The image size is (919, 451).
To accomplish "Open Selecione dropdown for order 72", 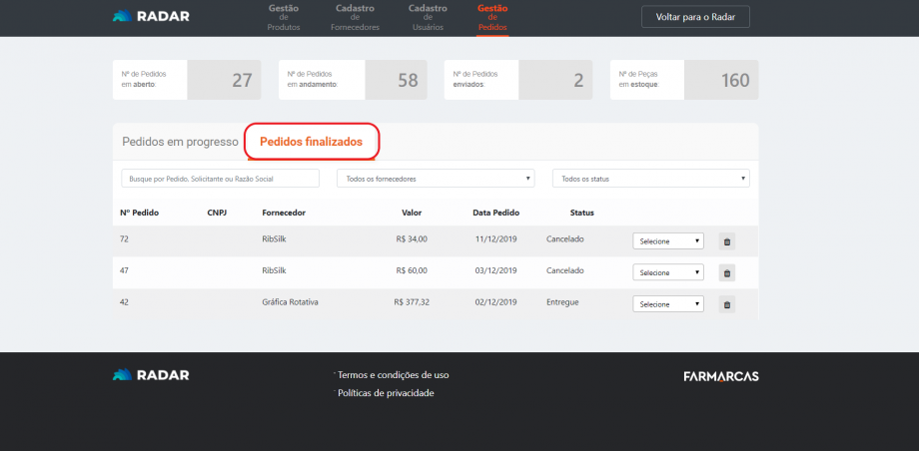I will click(668, 241).
